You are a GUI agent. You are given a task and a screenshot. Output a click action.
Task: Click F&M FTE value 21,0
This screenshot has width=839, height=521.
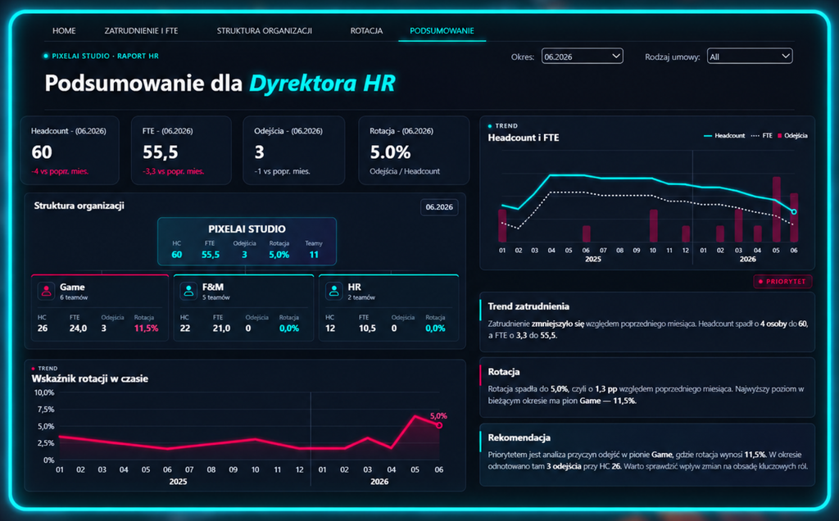coord(221,328)
